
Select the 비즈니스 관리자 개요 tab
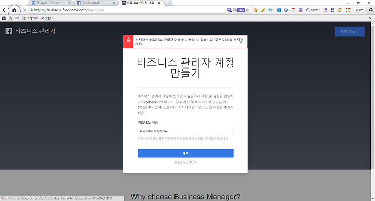click(141, 3)
